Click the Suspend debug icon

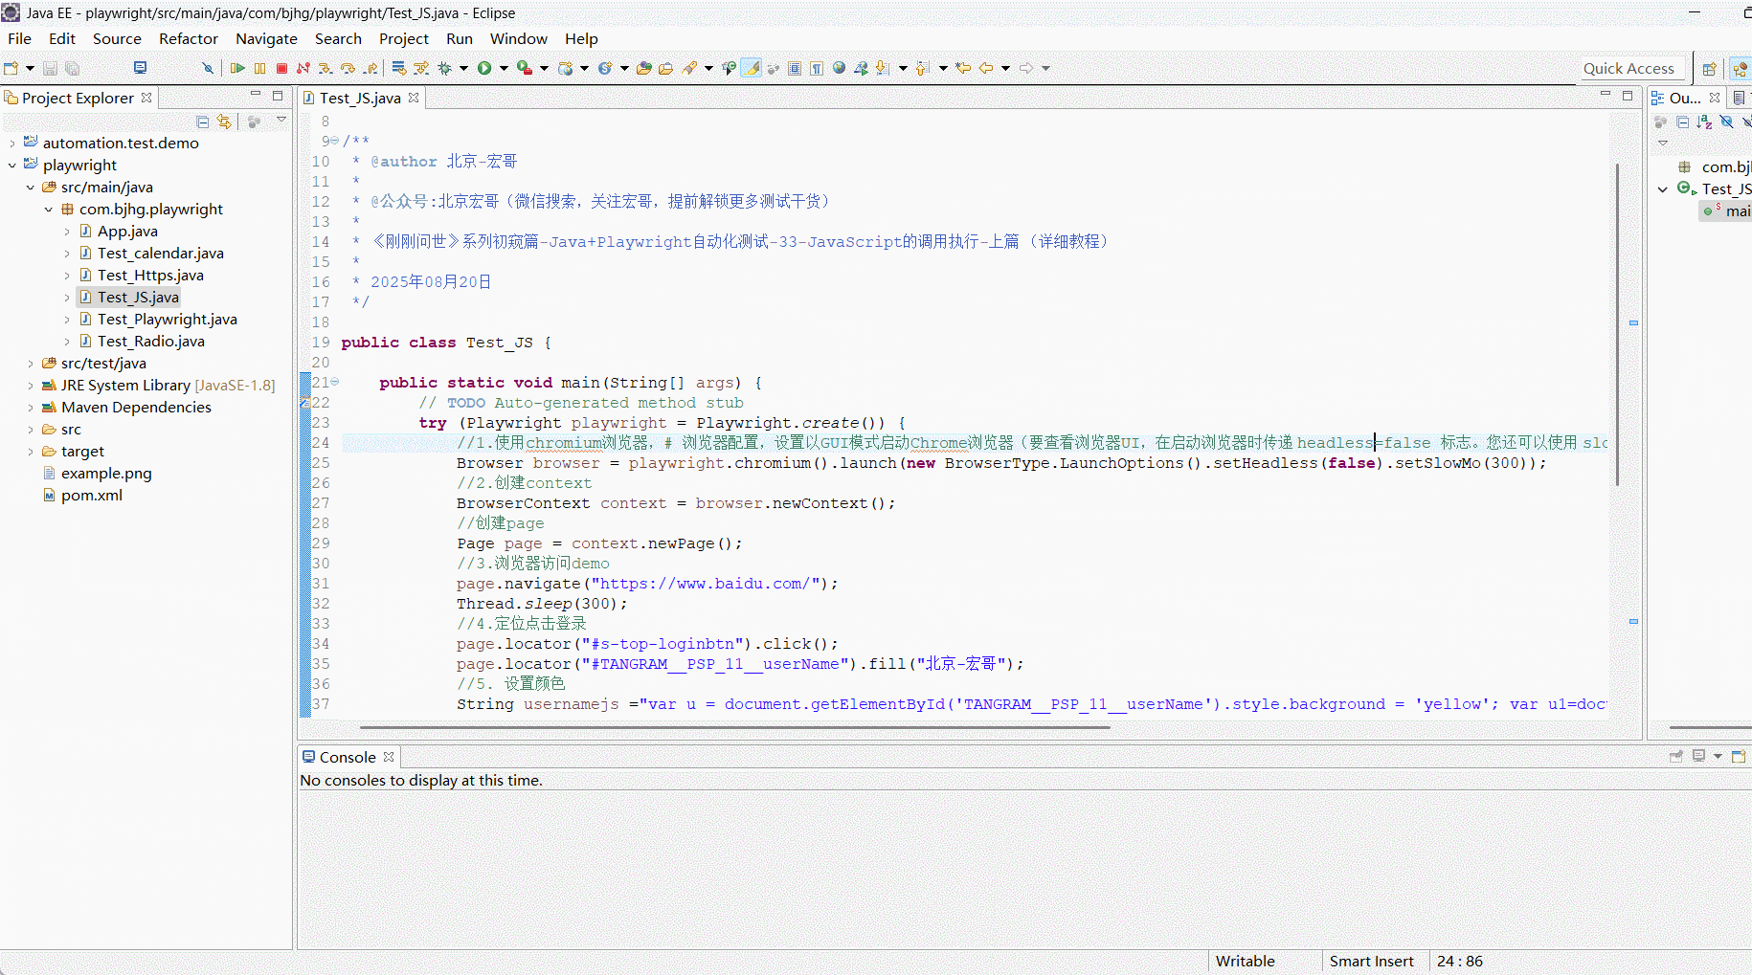click(259, 68)
